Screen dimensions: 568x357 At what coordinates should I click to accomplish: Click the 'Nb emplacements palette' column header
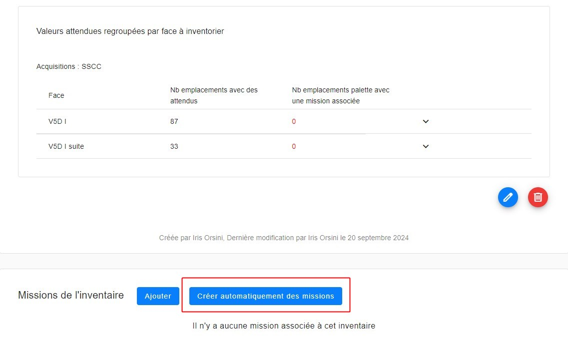[x=341, y=95]
